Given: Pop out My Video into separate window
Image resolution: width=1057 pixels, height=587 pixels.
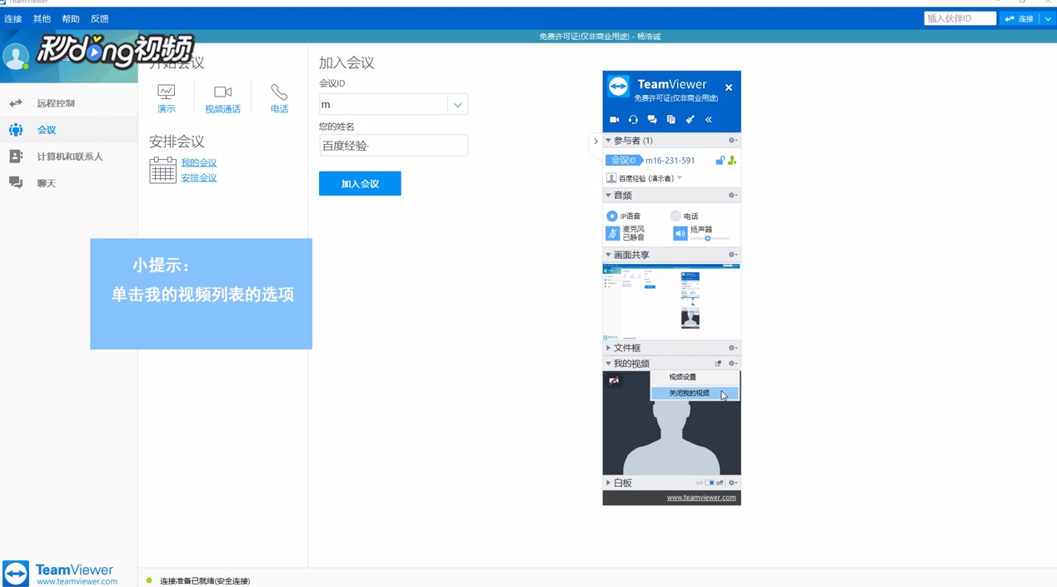Looking at the screenshot, I should point(718,364).
